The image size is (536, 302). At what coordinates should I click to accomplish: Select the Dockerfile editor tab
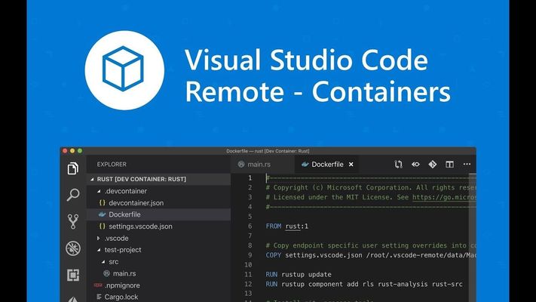326,165
